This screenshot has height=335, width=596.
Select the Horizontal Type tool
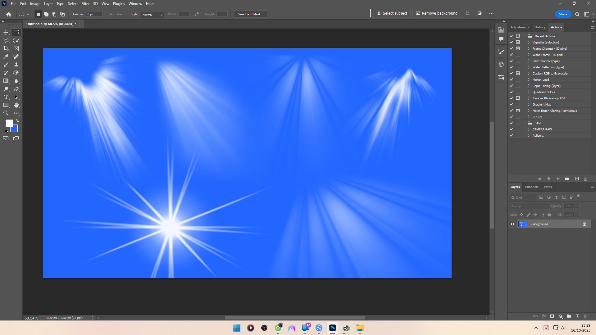pos(6,97)
